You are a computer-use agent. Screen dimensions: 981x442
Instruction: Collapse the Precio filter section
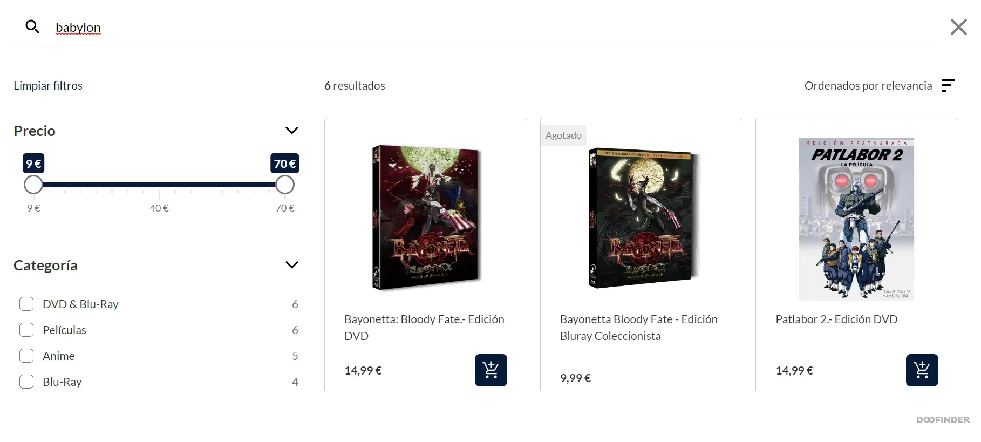[x=291, y=131]
